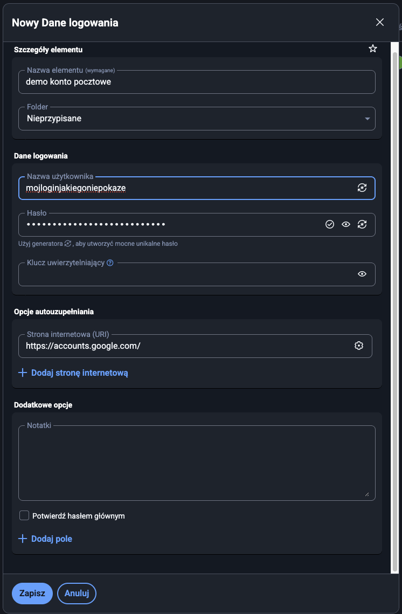Mark the item as favorite with the star

click(x=372, y=49)
